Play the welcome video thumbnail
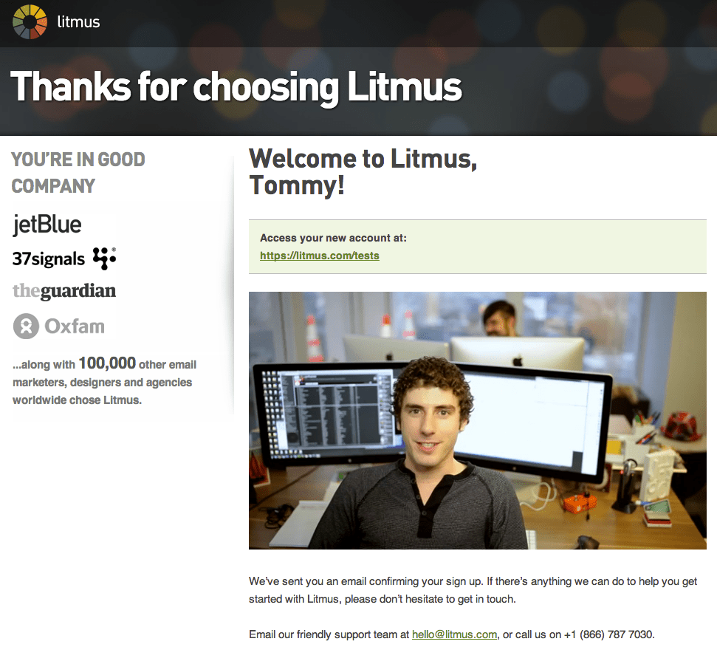717x664 pixels. click(478, 420)
